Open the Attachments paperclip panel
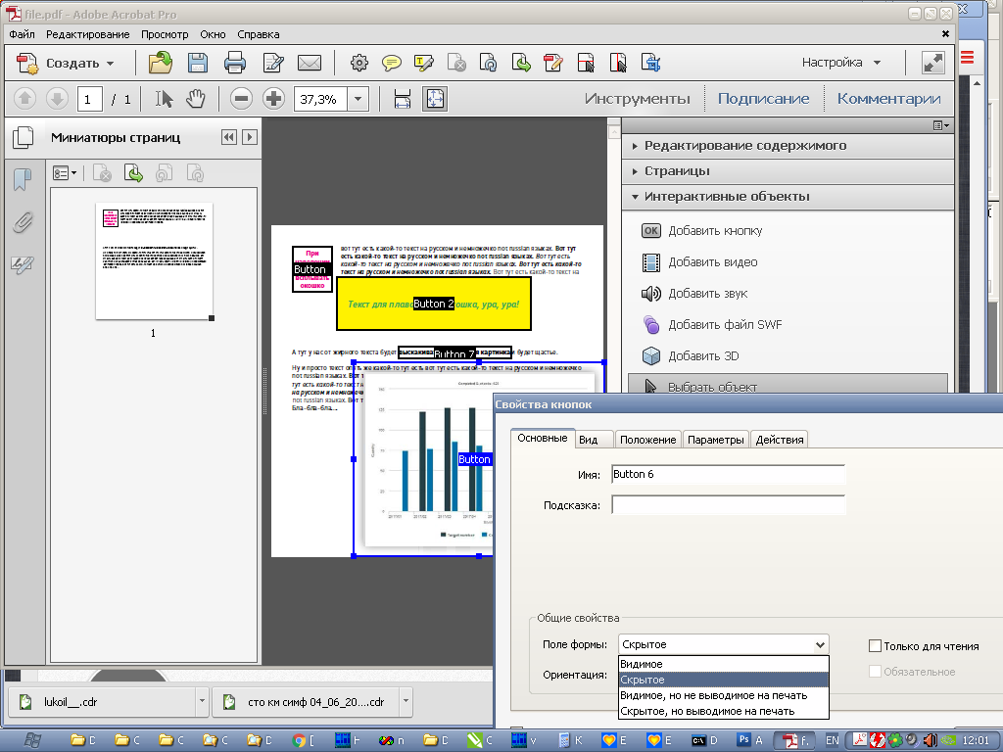Image resolution: width=1003 pixels, height=752 pixels. [23, 222]
